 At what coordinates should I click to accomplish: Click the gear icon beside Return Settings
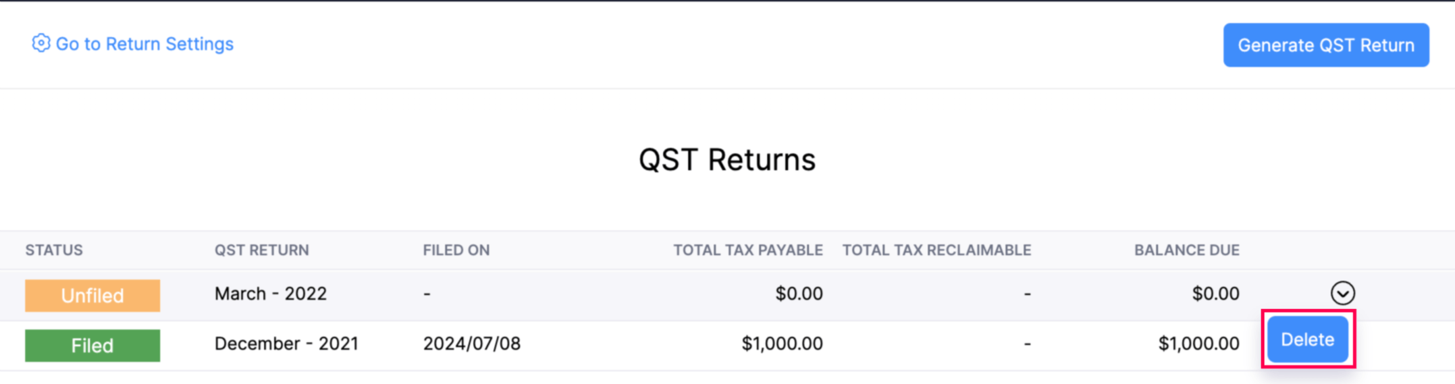pos(41,43)
